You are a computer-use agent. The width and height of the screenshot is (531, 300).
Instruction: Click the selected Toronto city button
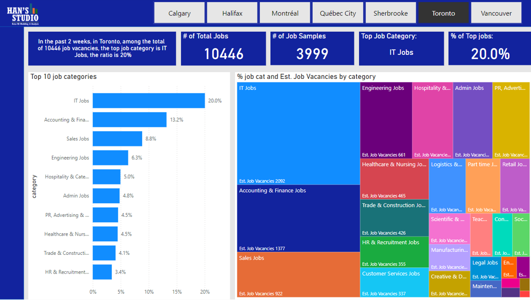pyautogui.click(x=444, y=13)
